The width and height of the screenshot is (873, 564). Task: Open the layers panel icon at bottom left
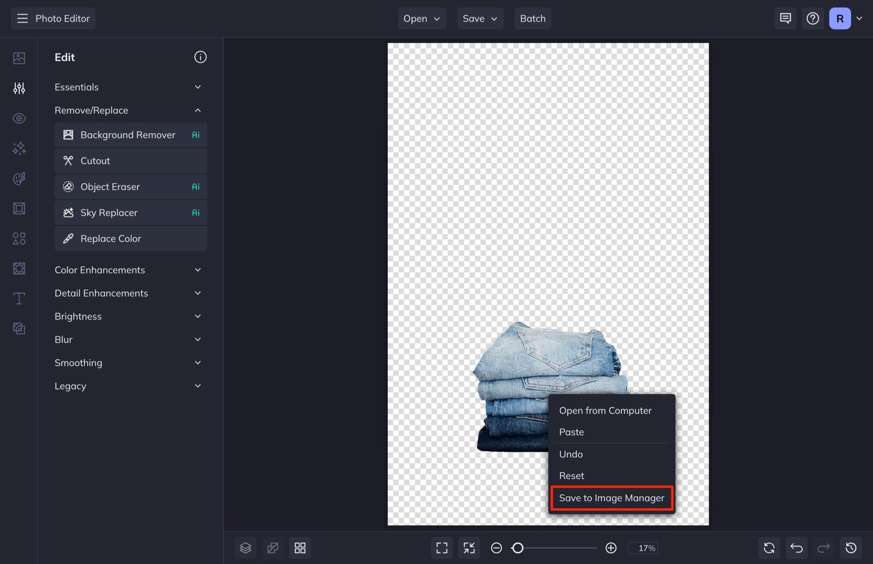pos(245,548)
